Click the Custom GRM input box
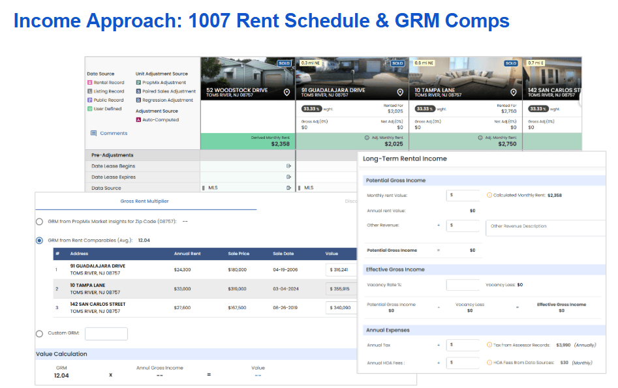618x388 pixels. 106,334
